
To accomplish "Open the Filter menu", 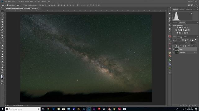I will coord(31,2).
